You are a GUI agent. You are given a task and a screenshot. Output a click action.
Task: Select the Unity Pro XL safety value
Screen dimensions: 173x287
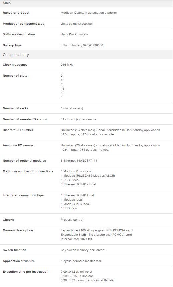(x=74, y=34)
